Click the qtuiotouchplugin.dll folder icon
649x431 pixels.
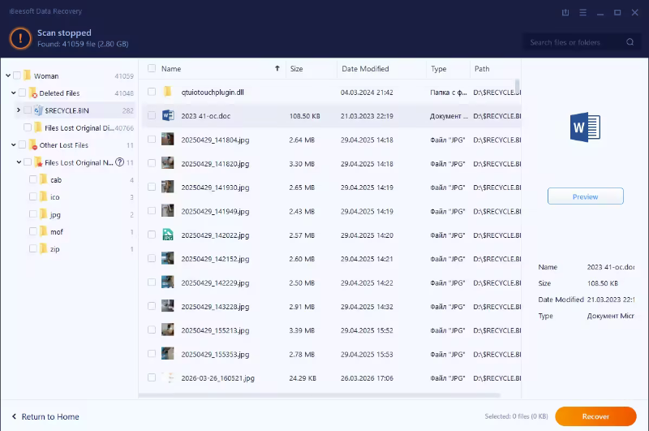coord(168,93)
